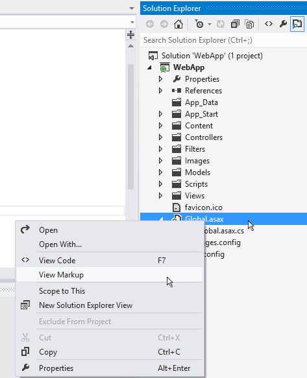Select the favicon.ico file
This screenshot has width=307, height=378.
point(203,207)
